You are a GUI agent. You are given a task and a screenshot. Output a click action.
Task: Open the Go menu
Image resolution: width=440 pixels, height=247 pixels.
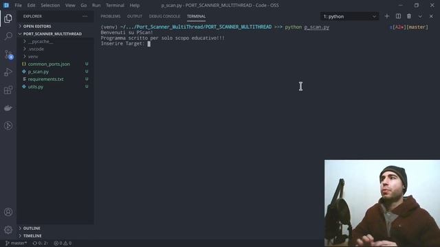point(84,5)
